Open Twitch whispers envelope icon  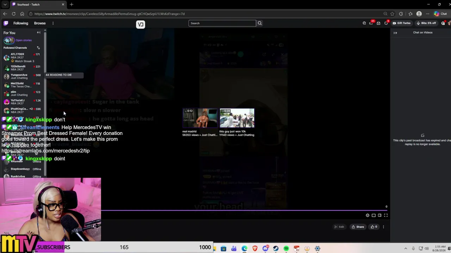378,23
